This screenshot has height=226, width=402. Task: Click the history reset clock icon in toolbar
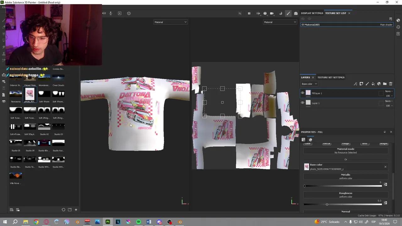pos(129,13)
